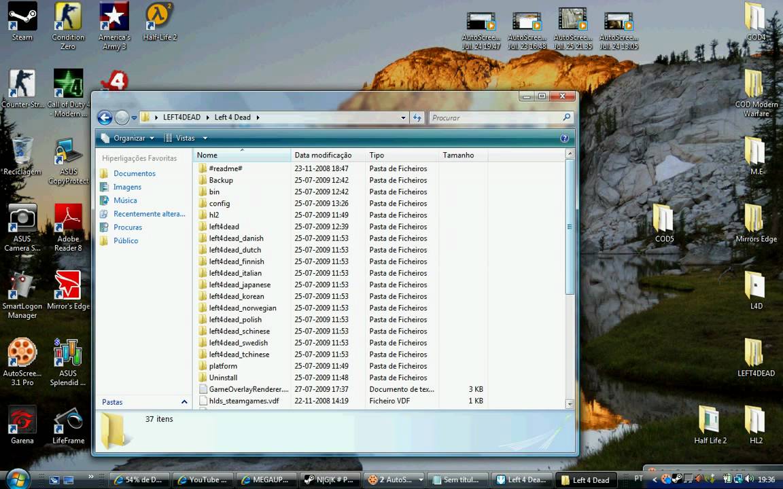Screen dimensions: 783x489
Task: Expand the arrow after Left 4 Dead breadcrumb
Action: point(258,117)
